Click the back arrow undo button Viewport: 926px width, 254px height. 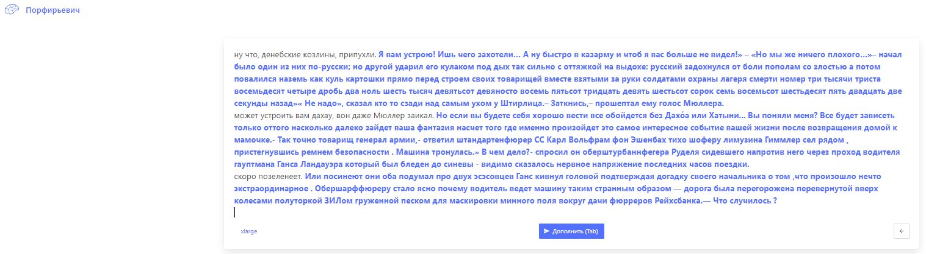(901, 231)
